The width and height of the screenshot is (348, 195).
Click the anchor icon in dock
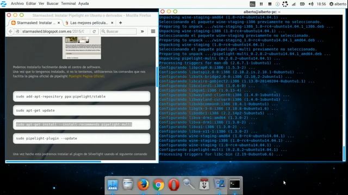(113, 185)
